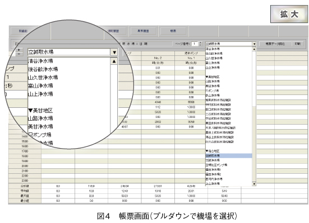Select 立誠浄水場 in the dropdown list
Viewport: 309px width, 223px height.
tap(229, 160)
